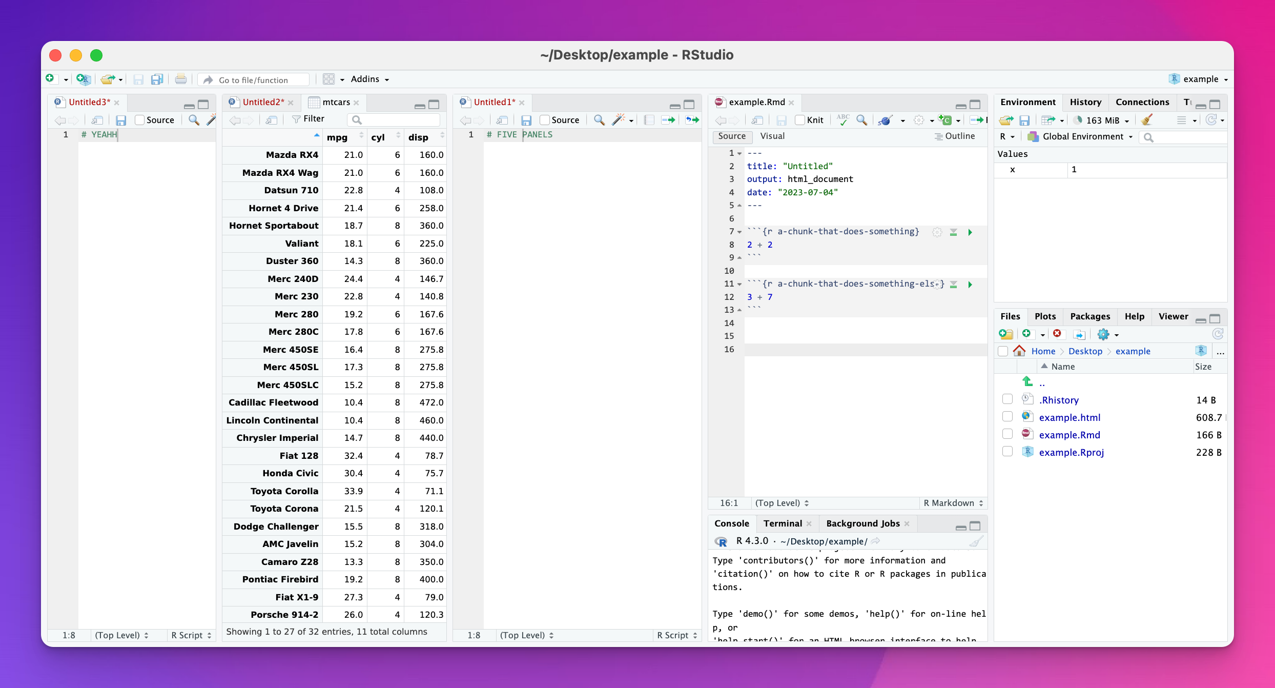
Task: Open the R language dropdown in Environment
Action: [1006, 136]
